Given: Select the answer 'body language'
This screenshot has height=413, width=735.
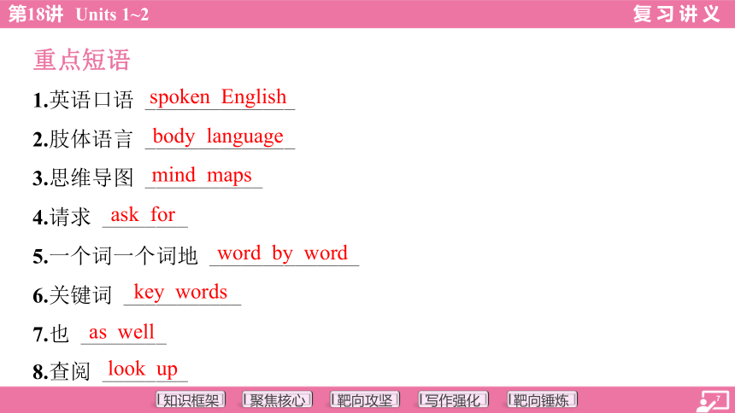Looking at the screenshot, I should [218, 137].
